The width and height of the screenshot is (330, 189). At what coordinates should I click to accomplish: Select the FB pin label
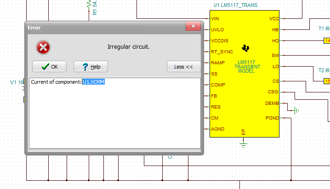click(214, 96)
